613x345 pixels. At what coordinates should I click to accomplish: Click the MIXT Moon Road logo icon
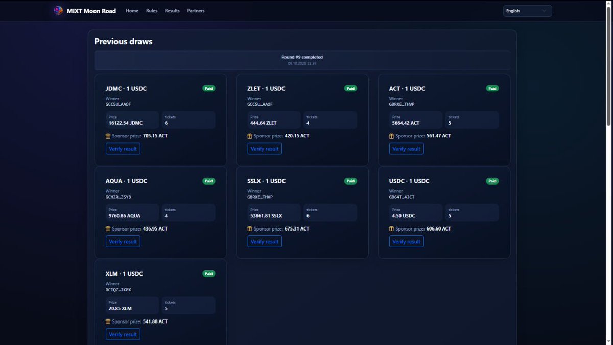58,10
